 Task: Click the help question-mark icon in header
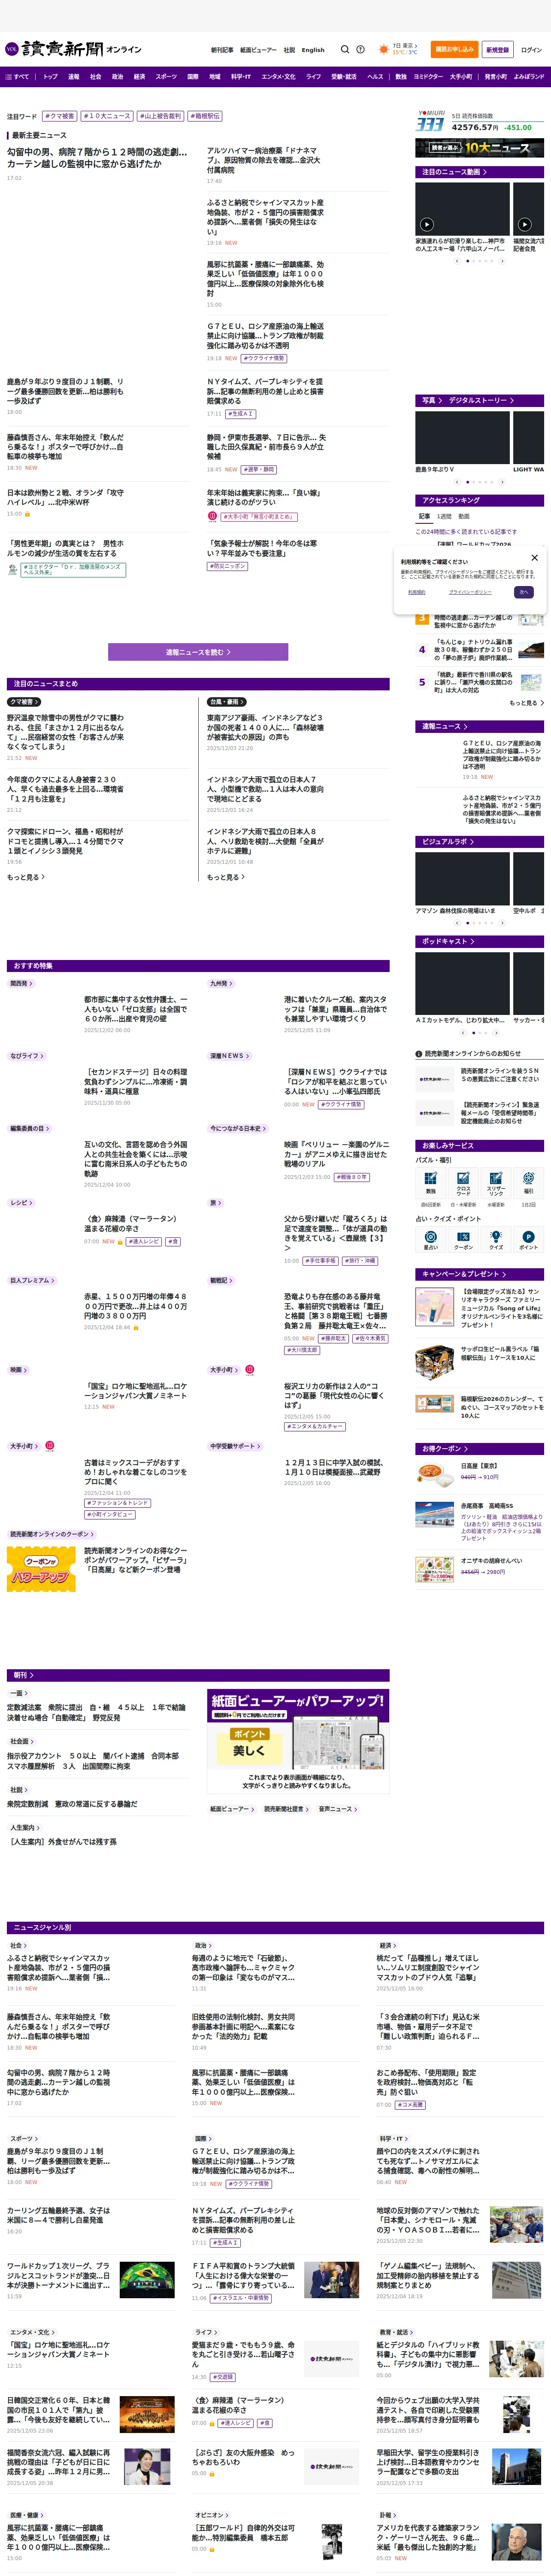[x=360, y=49]
